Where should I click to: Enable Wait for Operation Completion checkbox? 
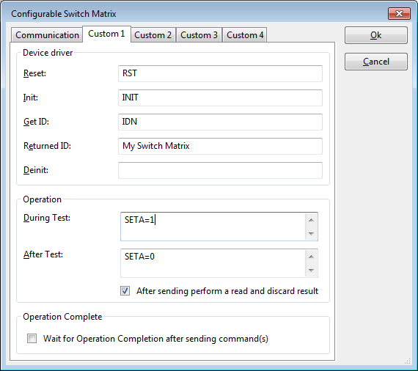(x=32, y=339)
